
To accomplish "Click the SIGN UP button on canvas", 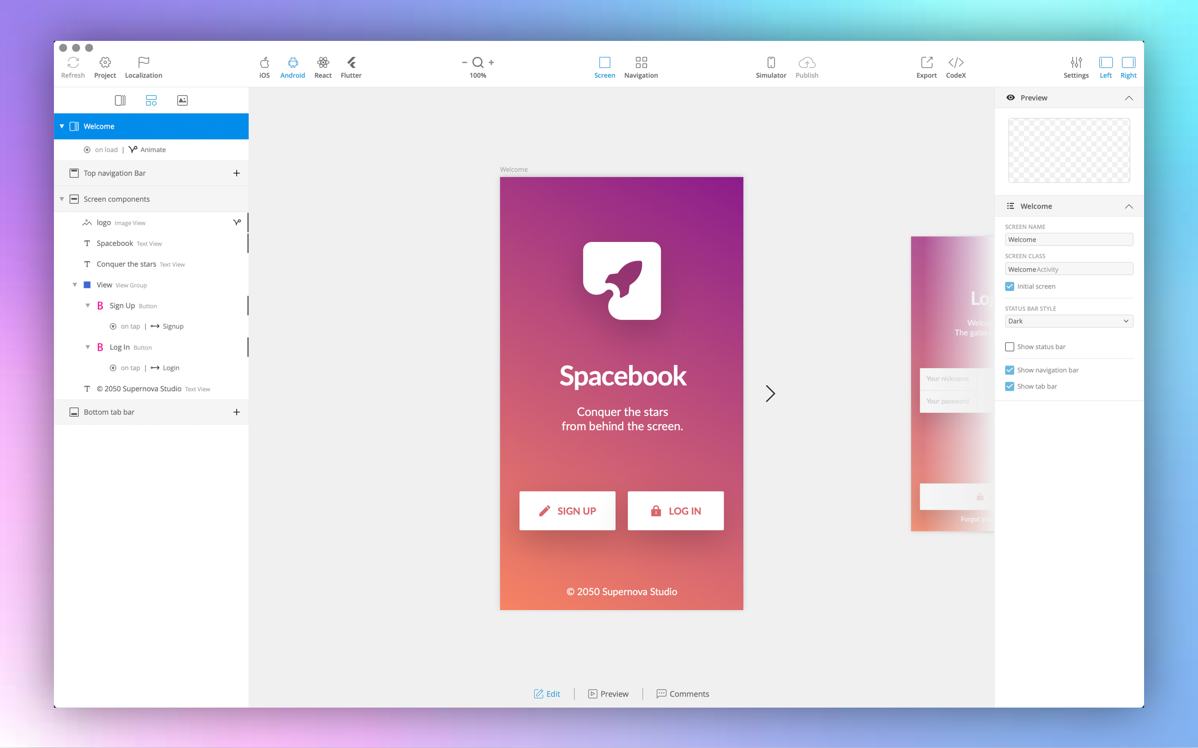I will point(567,510).
